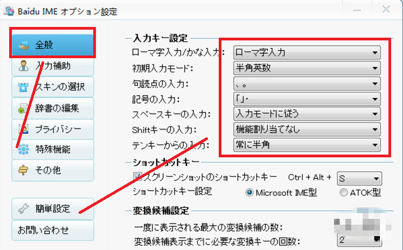The width and height of the screenshot is (403, 250).
Task: Open the Ctrl + Alt shortcut key dropdown
Action: [x=359, y=179]
